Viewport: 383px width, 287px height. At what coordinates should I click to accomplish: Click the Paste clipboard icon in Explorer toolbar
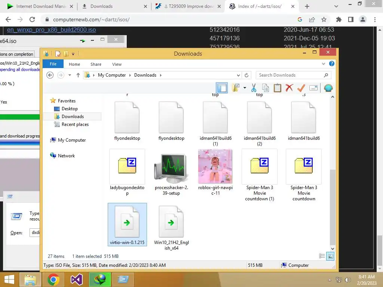pos(277,88)
